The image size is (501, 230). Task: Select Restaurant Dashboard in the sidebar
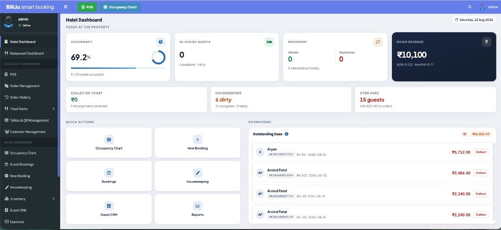point(29,53)
